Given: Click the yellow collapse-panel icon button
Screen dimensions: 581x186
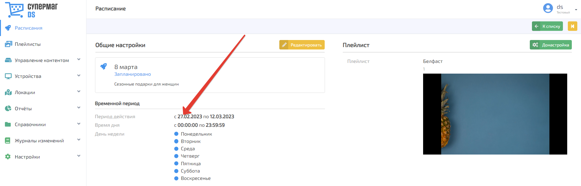Looking at the screenshot, I should [x=572, y=26].
